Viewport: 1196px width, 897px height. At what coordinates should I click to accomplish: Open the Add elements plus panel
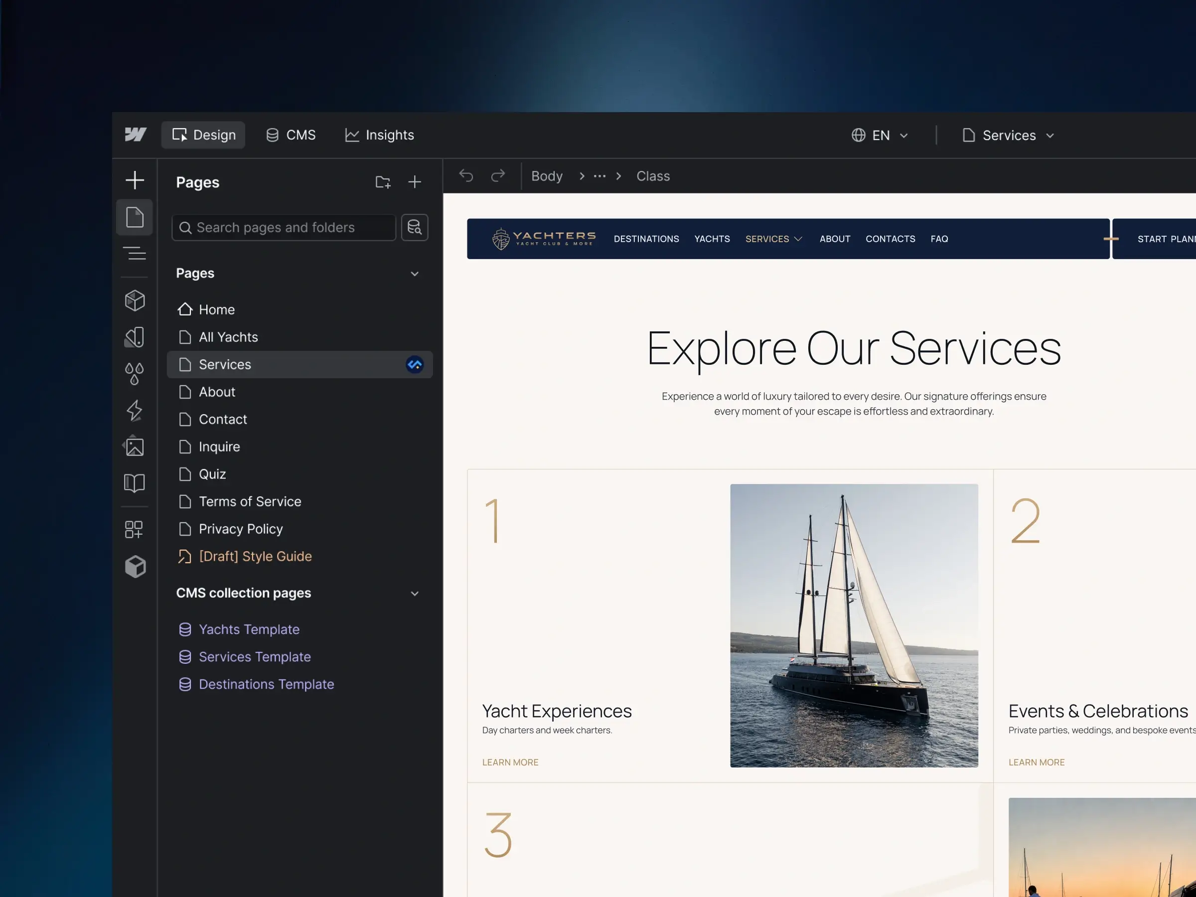(135, 180)
